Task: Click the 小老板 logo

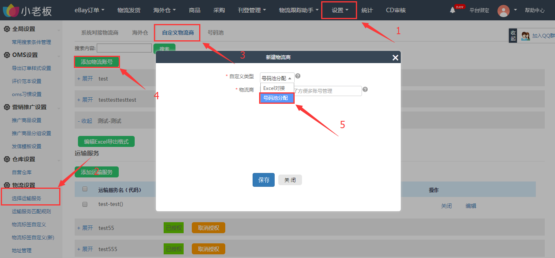Action: 27,11
